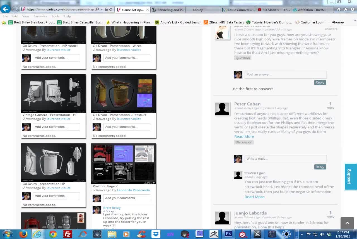357x239 pixels.
Task: Show hidden tray icons arrow
Action: click(301, 234)
